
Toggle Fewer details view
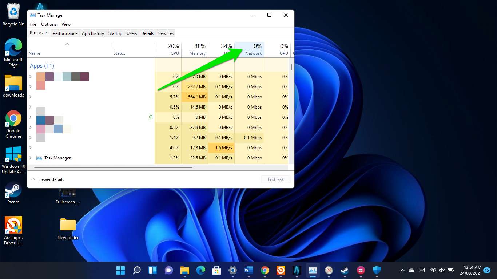click(48, 179)
